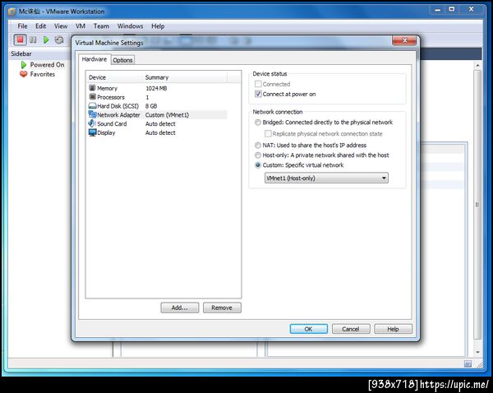Screen dimensions: 493x393
Task: Click the Remove button
Action: (222, 307)
